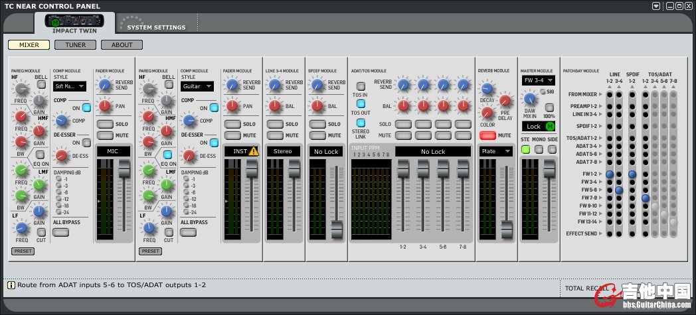
Task: Switch to the TUNER tab
Action: pyautogui.click(x=75, y=45)
